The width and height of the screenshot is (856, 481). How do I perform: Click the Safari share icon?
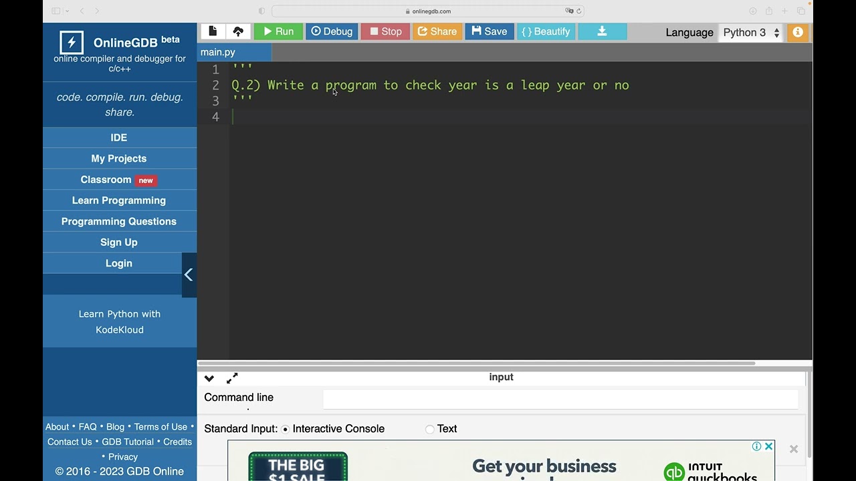(769, 11)
